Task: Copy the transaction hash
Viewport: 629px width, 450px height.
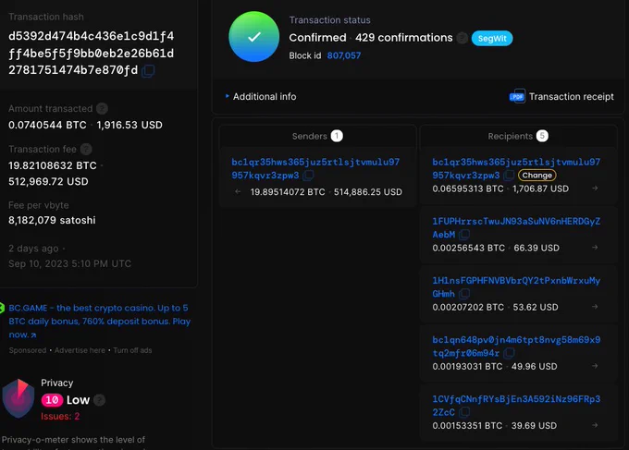Action: (148, 71)
